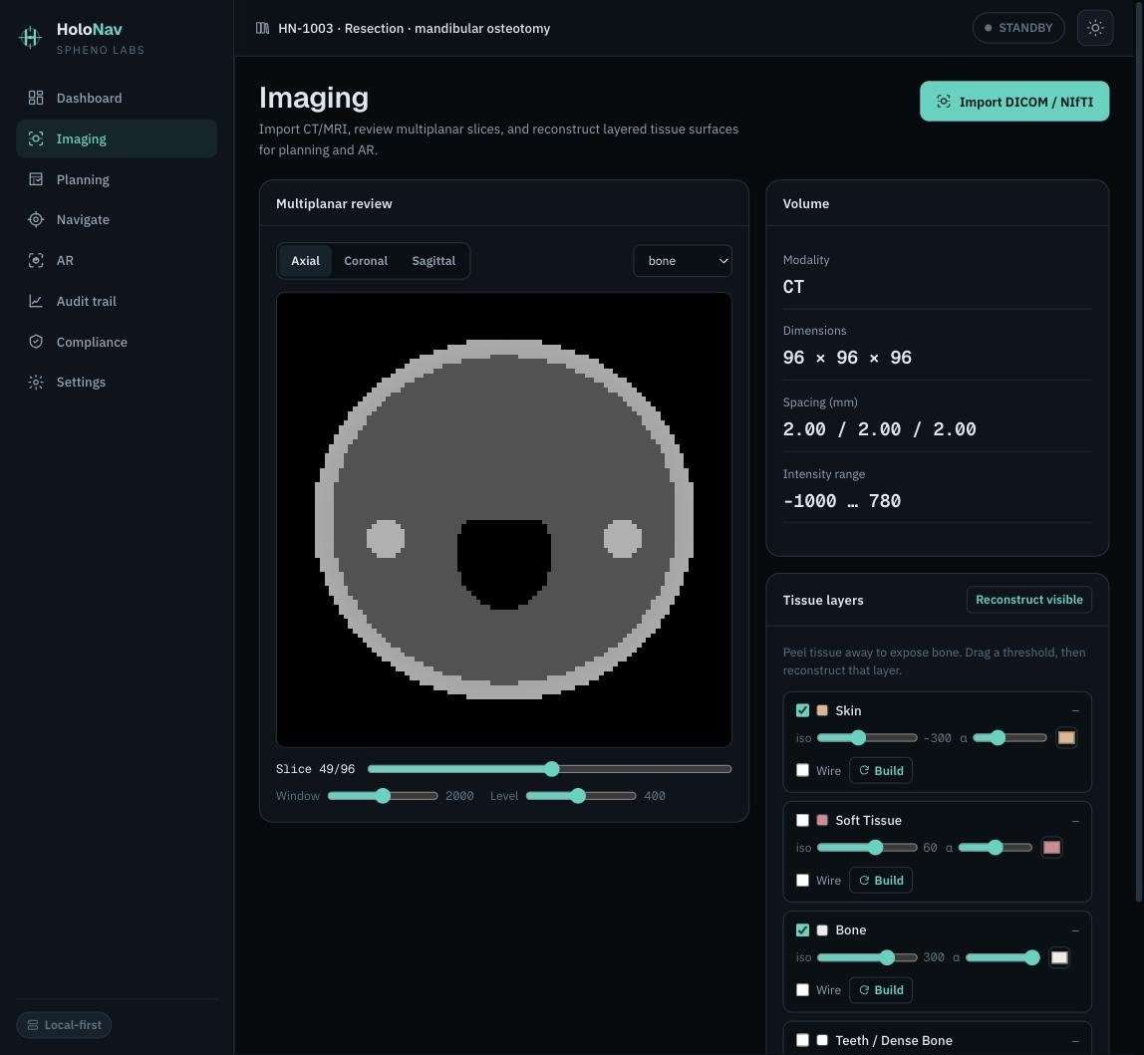Open the Planning page
Screen dimensions: 1144x1055
(117, 179)
